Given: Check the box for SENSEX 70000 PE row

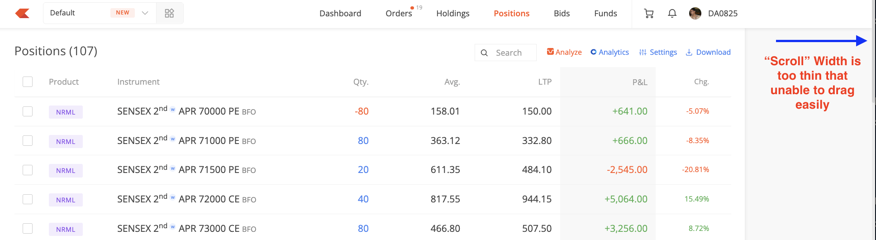Looking at the screenshot, I should point(28,111).
